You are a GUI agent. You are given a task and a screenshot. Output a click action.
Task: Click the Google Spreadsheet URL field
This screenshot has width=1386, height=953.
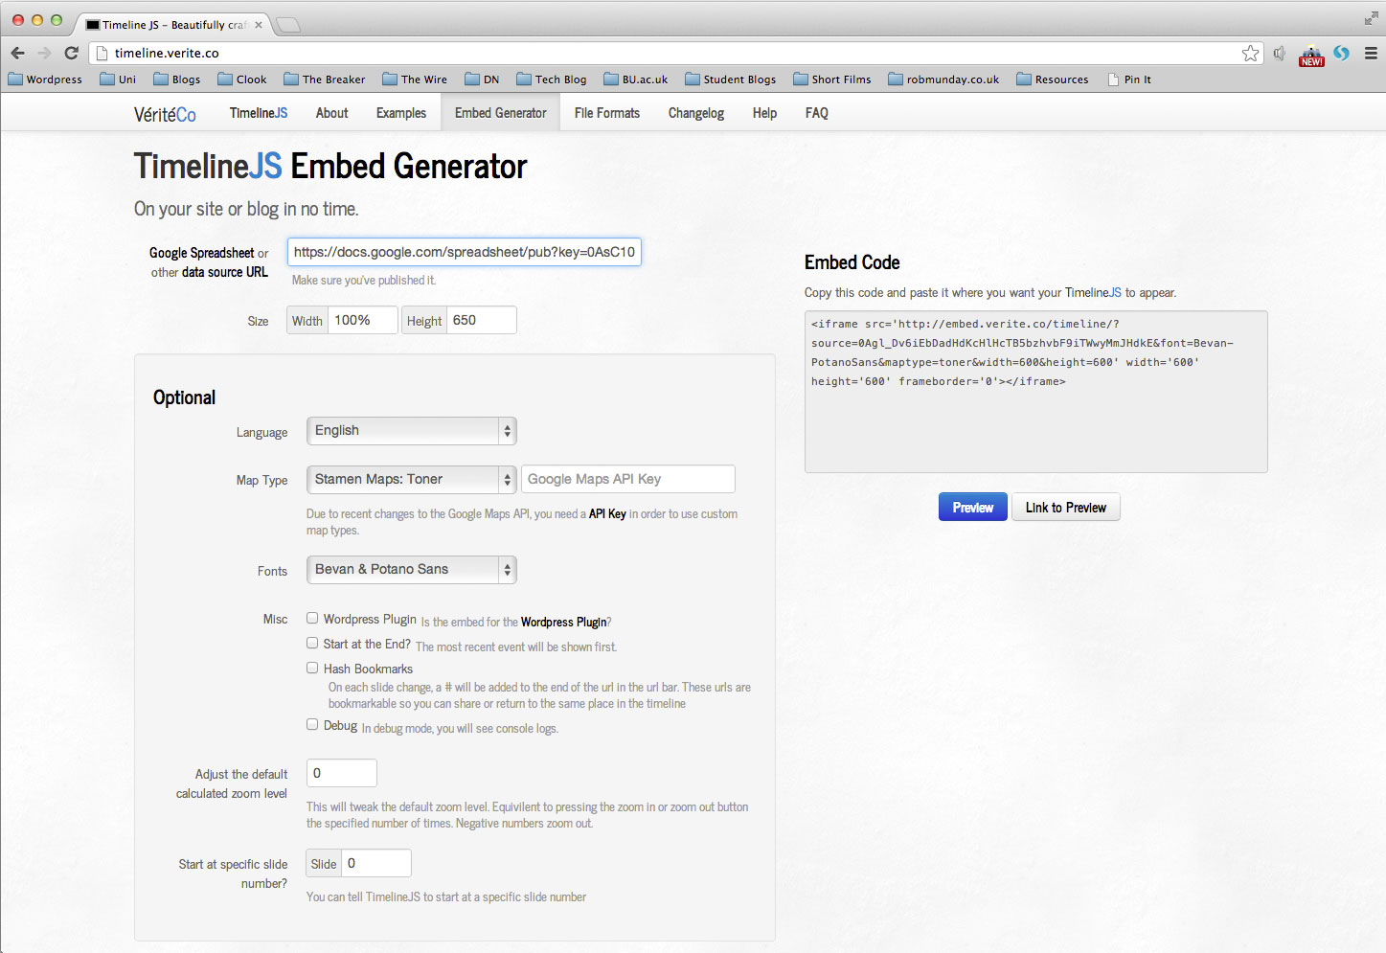[x=465, y=252]
